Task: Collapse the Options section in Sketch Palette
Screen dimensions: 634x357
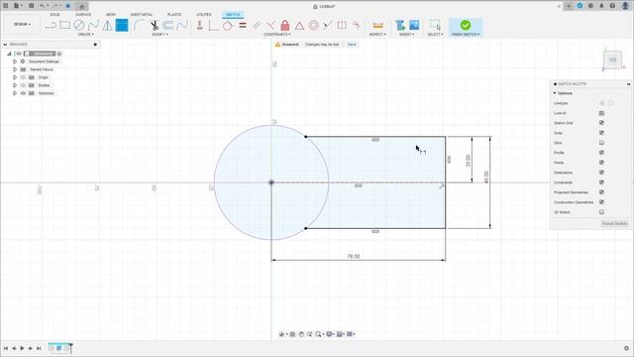Action: click(x=555, y=93)
